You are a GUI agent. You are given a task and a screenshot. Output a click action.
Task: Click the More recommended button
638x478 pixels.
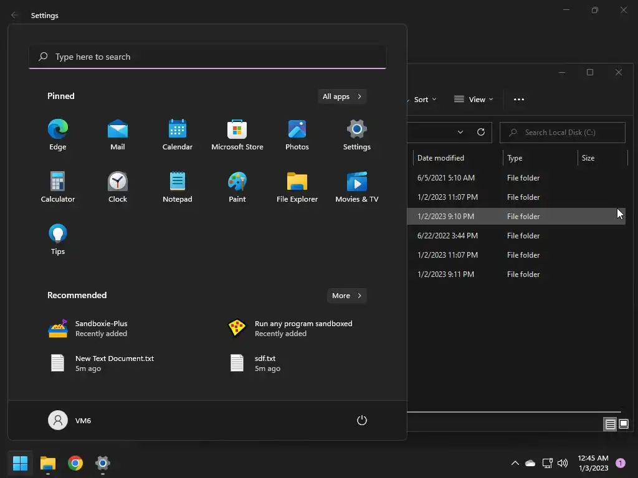tap(346, 296)
